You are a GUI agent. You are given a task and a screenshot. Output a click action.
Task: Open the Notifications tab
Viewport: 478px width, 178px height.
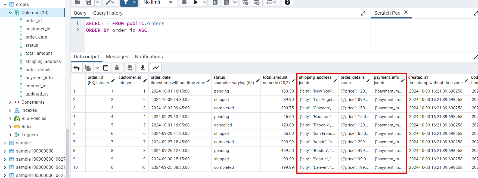point(149,57)
